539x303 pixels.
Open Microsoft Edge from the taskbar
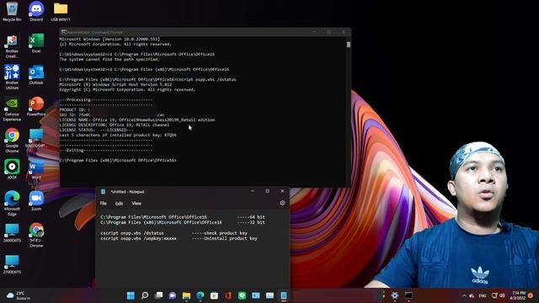200,295
